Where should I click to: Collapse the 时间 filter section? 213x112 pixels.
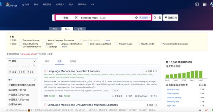pos(35,61)
